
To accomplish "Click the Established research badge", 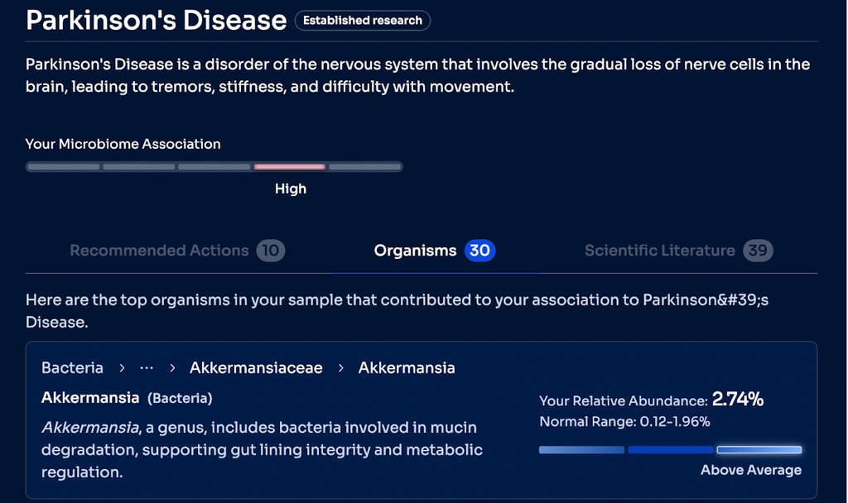I will 363,21.
